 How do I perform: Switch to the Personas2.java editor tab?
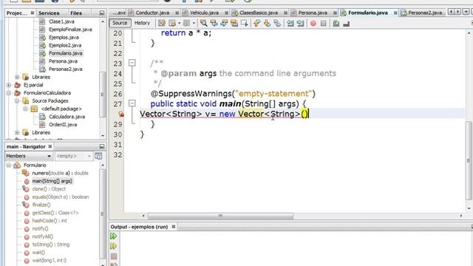[x=425, y=13]
